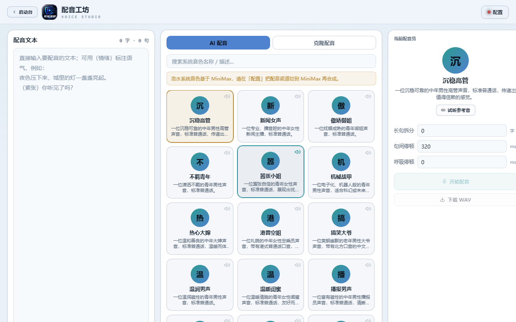Play preview sound for 港普空姐 card
516x322 pixels.
tap(298, 209)
